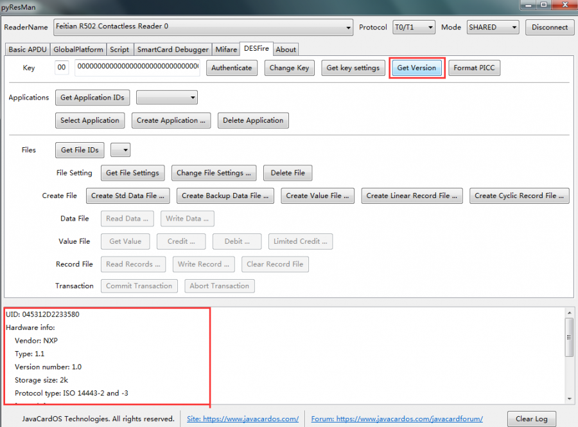
Task: Click the key value hex input field
Action: [137, 68]
